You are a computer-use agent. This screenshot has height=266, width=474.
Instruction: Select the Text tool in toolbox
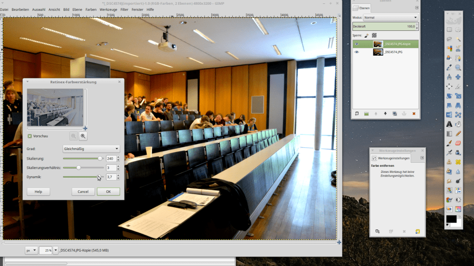point(449,124)
